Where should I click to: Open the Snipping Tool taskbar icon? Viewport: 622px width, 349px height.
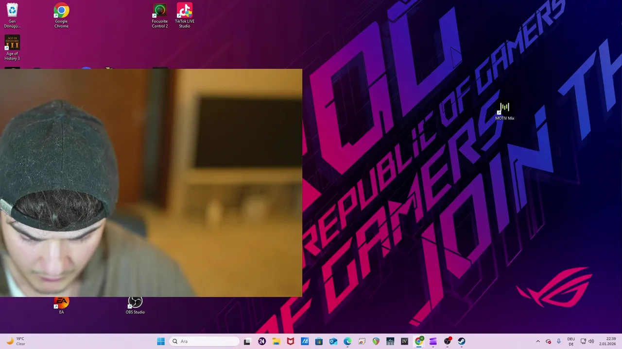pyautogui.click(x=362, y=341)
